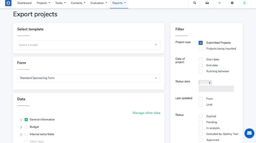The image size is (256, 143).
Task: Open the Evaluation menu
Action: 99,3
